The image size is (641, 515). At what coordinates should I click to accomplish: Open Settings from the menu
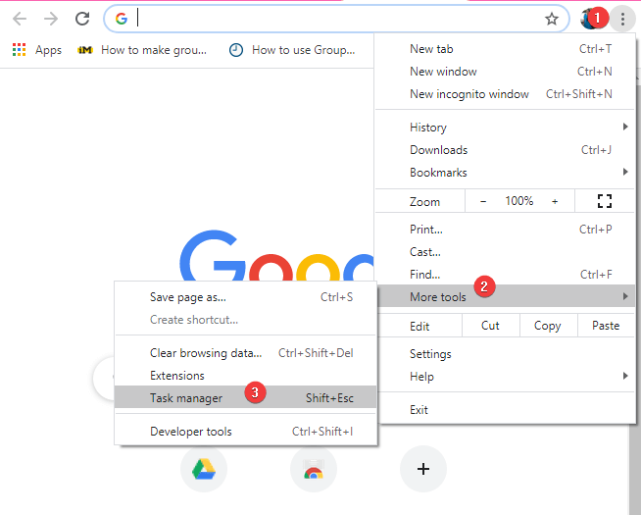click(x=505, y=354)
